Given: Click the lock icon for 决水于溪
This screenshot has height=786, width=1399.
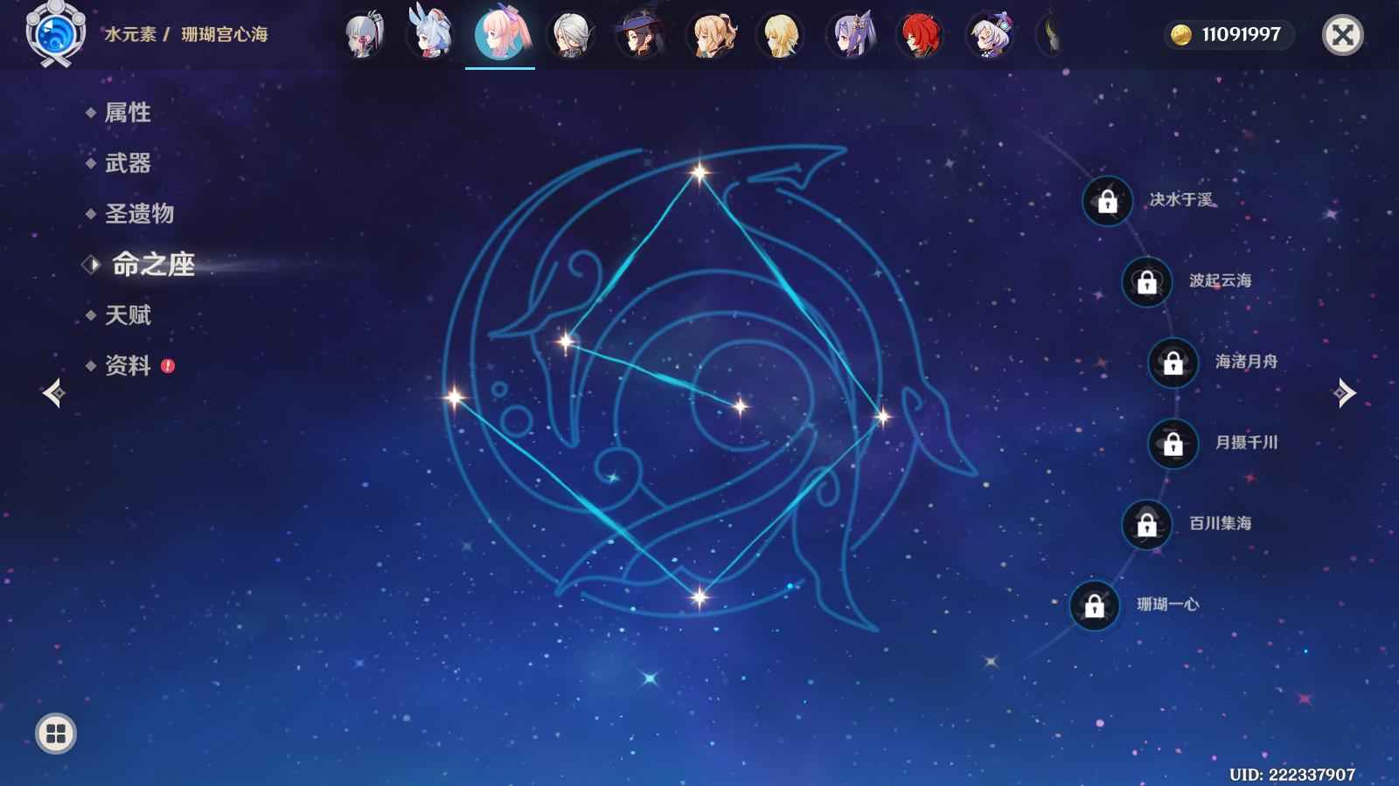Looking at the screenshot, I should pos(1107,201).
